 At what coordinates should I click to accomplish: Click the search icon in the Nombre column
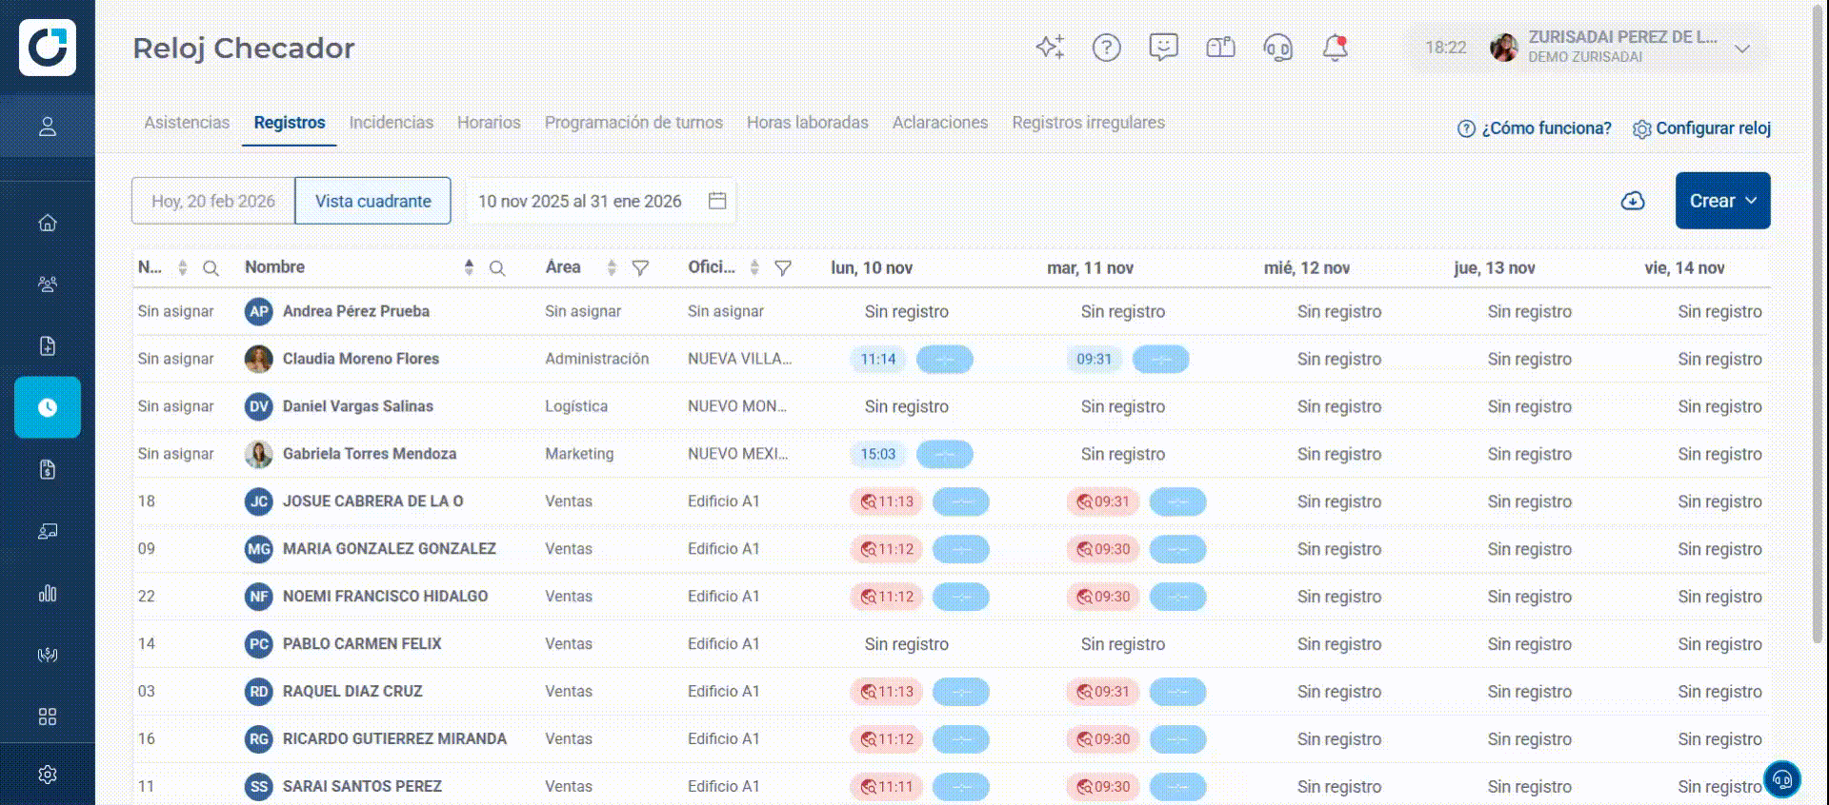click(x=497, y=268)
